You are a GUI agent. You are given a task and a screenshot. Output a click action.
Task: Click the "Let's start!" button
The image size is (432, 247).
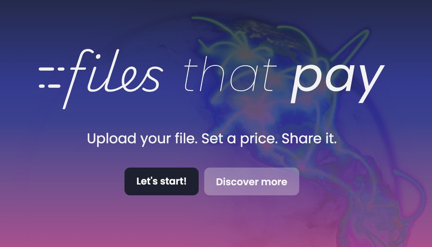point(161,182)
